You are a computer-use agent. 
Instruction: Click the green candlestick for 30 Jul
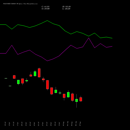pos(56,91)
